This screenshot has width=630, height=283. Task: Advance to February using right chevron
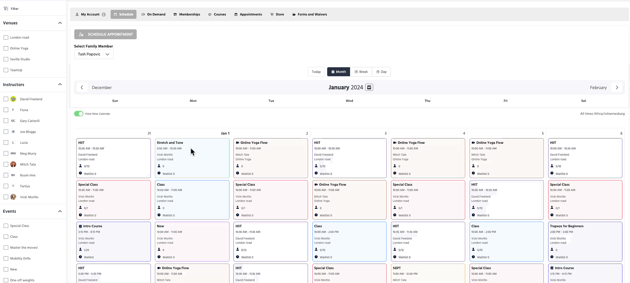pos(616,87)
